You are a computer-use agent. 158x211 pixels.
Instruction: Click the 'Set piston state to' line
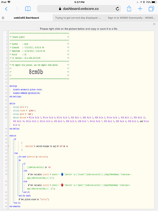pos(34,199)
